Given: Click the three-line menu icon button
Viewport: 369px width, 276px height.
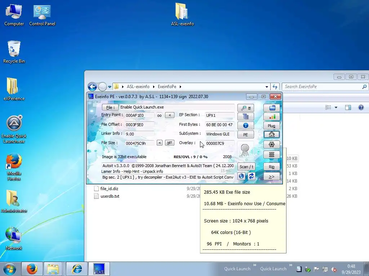Looking at the screenshot, I should [x=272, y=155].
